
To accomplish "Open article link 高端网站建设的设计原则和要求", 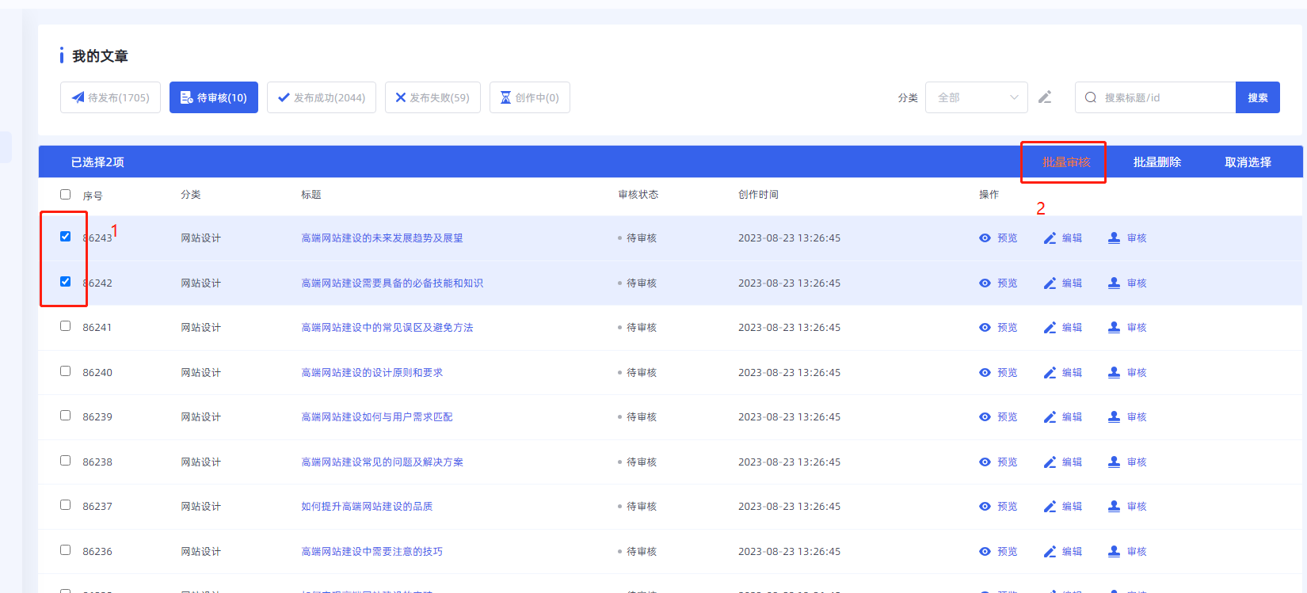I will click(372, 373).
